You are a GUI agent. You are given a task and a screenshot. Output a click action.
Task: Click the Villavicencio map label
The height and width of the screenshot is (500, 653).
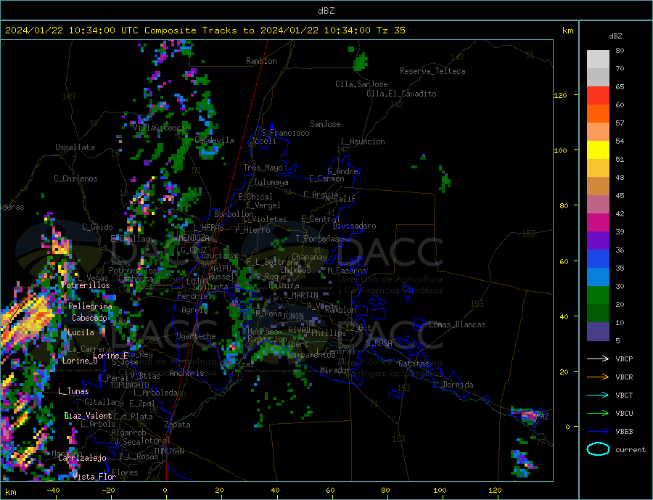[x=161, y=128]
